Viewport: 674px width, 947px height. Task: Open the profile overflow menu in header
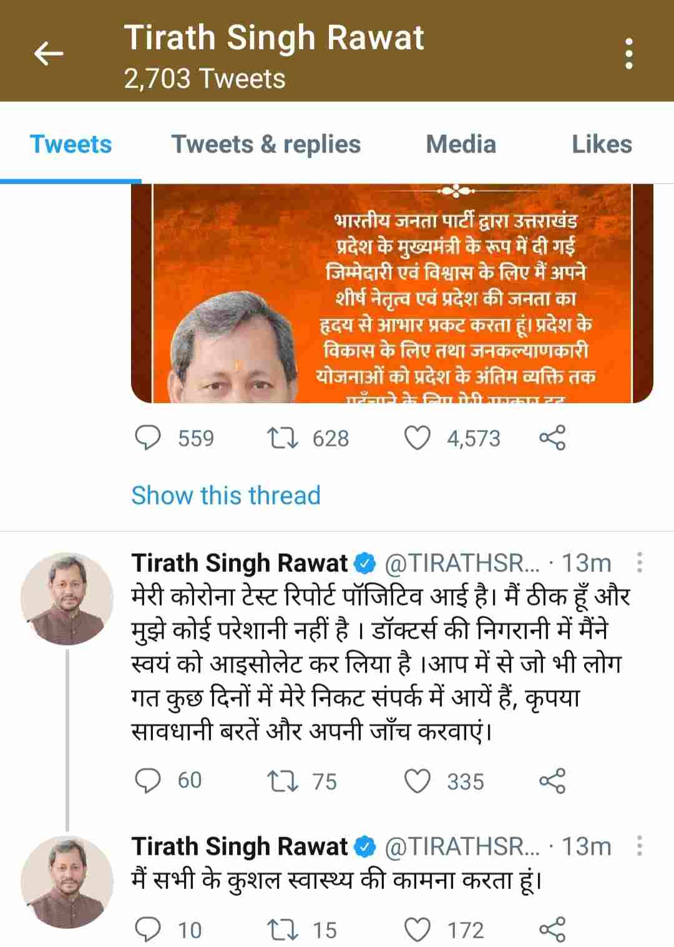pyautogui.click(x=629, y=54)
